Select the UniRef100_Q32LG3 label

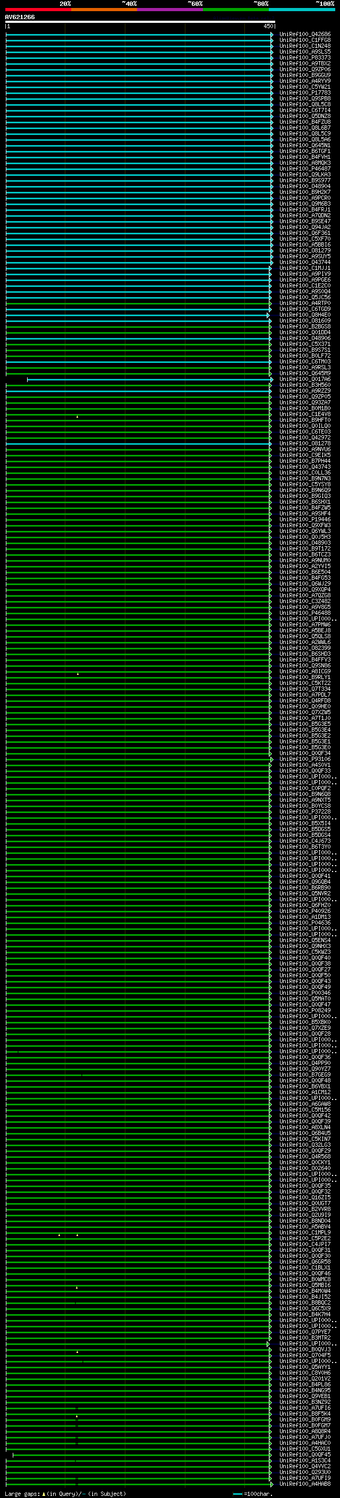[x=304, y=1145]
